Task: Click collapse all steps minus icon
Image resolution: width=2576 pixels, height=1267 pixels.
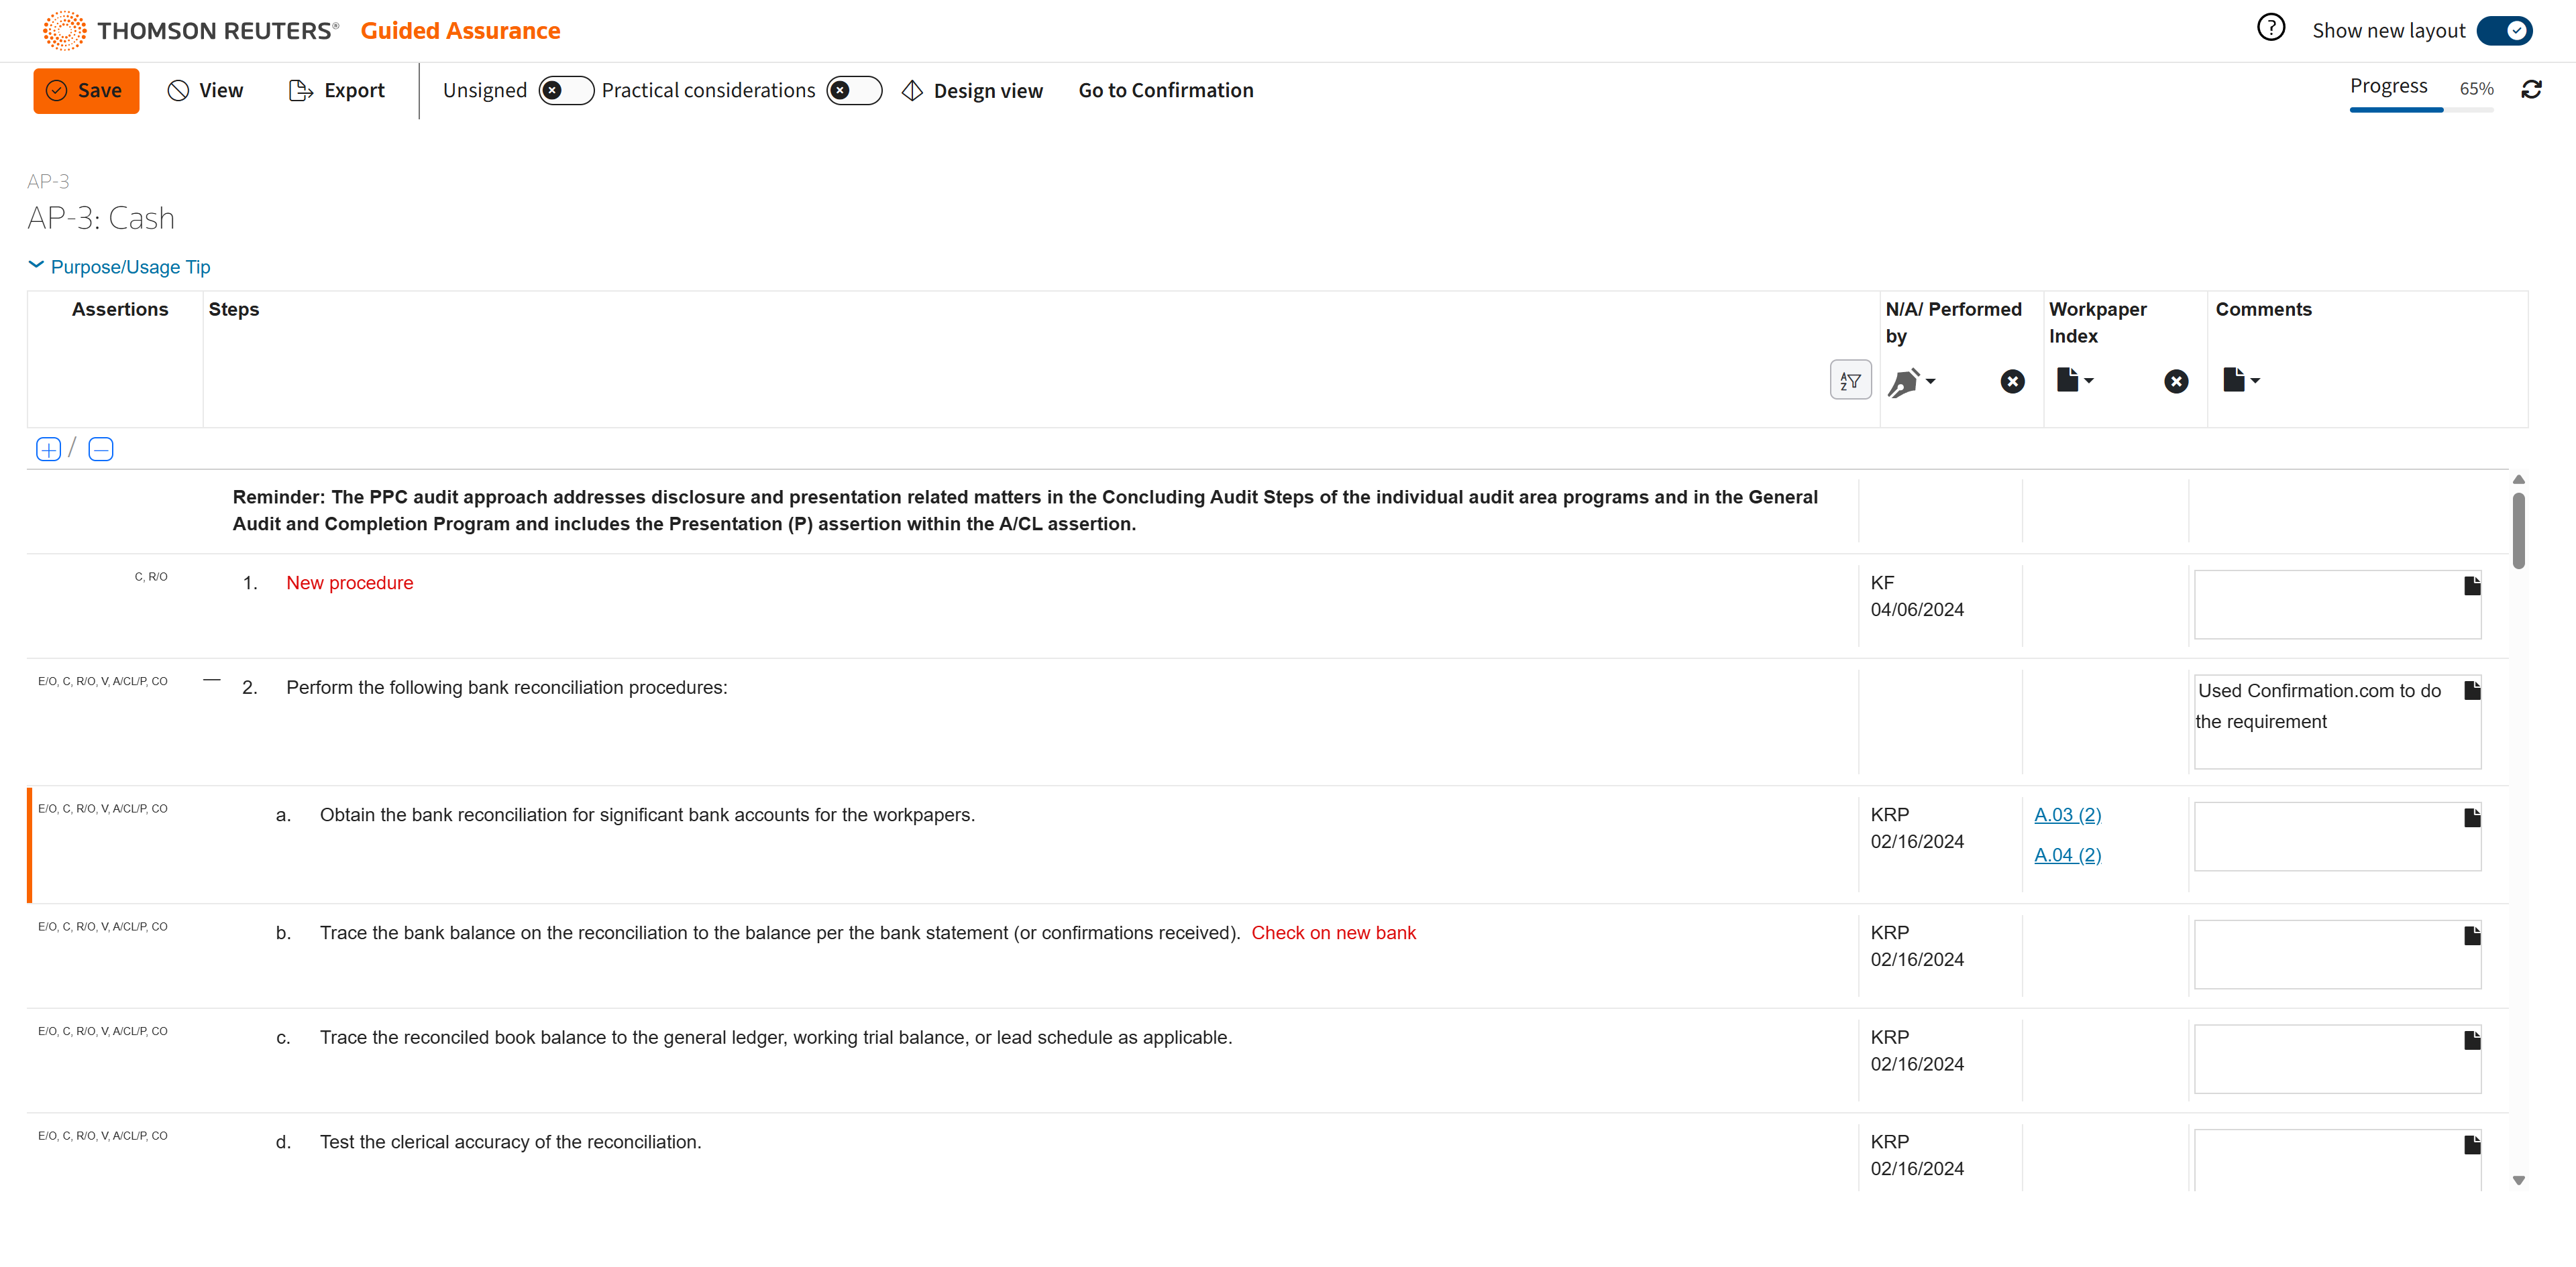Action: [x=100, y=450]
